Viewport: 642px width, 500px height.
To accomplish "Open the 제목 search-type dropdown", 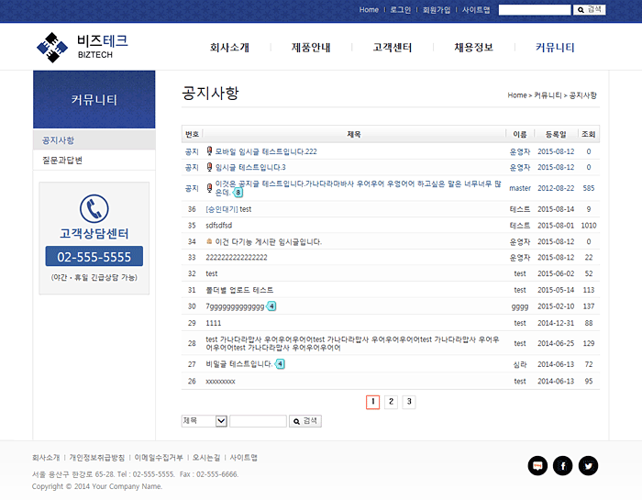I will coord(205,421).
